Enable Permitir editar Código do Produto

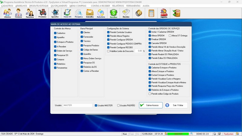[150, 94]
